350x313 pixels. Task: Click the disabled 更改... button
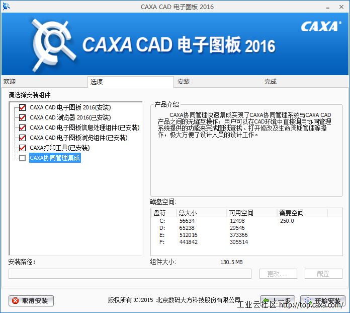click(278, 274)
